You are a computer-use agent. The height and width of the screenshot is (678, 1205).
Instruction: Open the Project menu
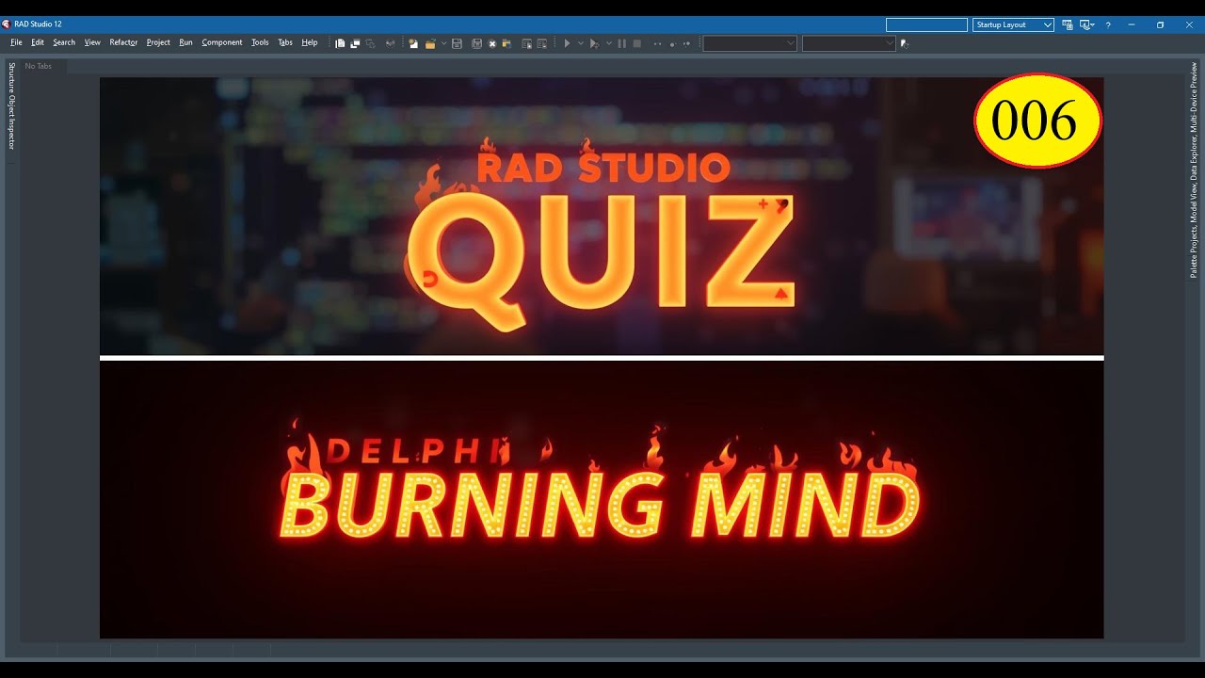[x=158, y=42]
